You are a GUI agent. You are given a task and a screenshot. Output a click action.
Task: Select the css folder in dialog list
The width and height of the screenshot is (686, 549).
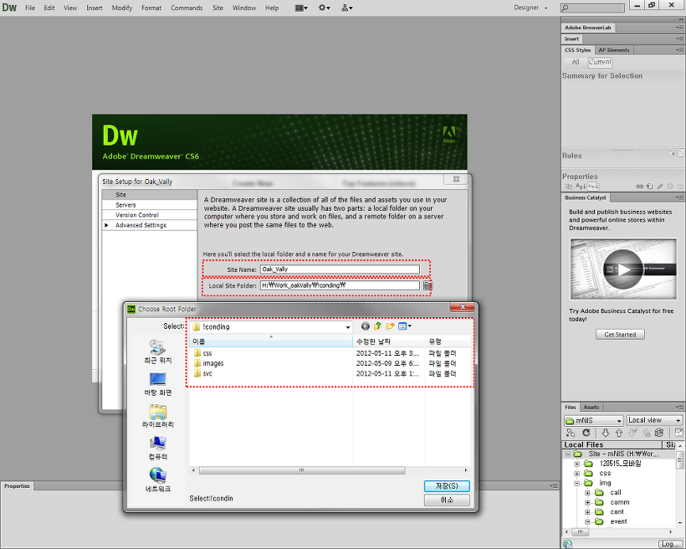tap(203, 353)
